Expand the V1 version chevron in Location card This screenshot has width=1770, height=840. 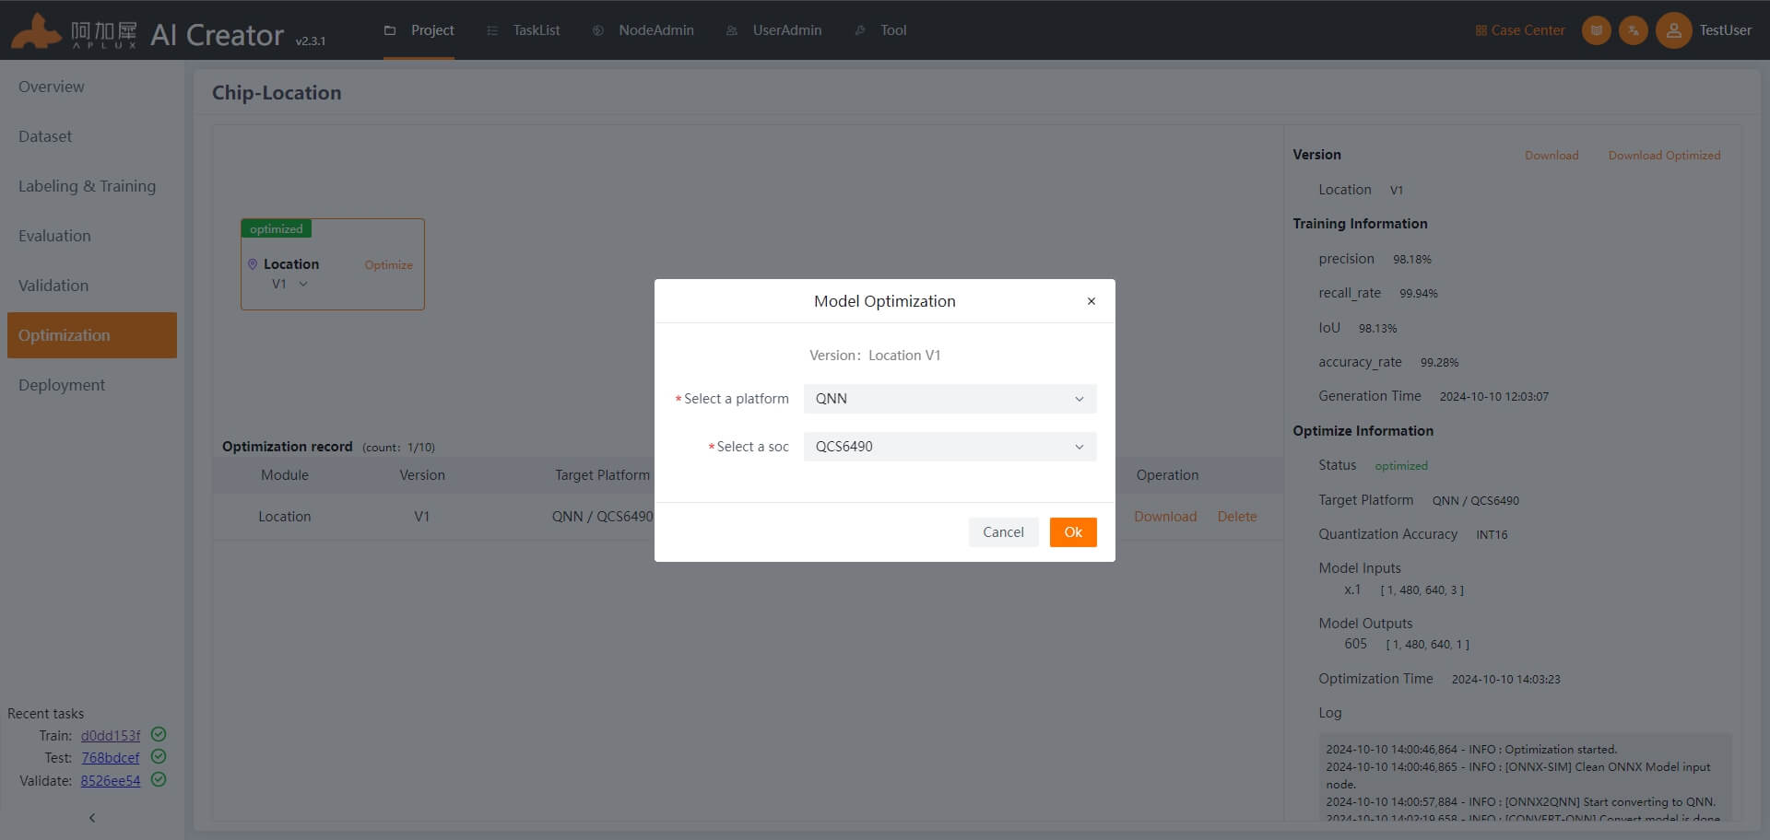tap(303, 284)
